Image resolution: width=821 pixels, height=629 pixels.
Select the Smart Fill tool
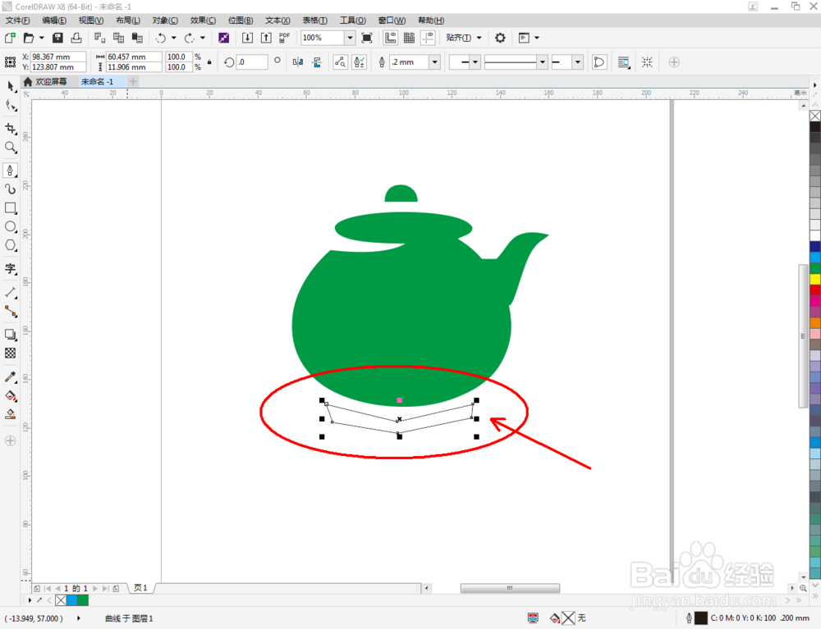[x=11, y=415]
